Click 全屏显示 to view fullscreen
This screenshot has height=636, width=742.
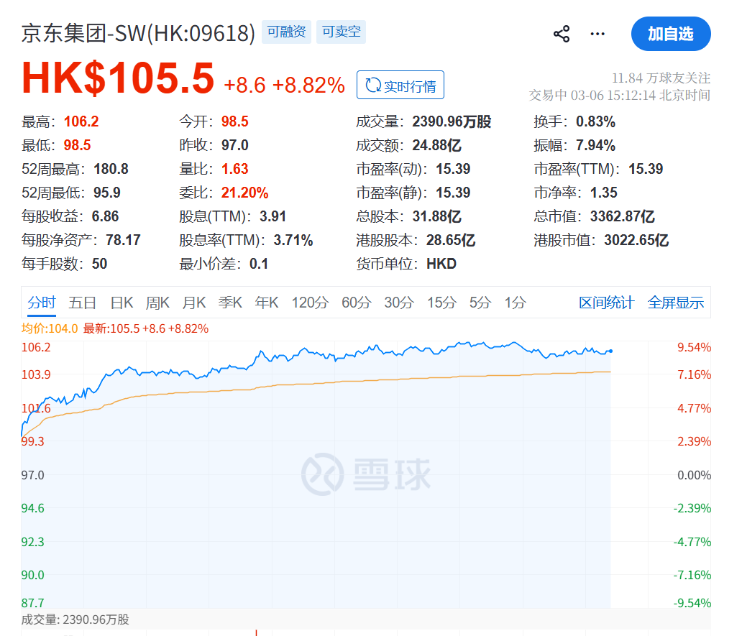(675, 303)
